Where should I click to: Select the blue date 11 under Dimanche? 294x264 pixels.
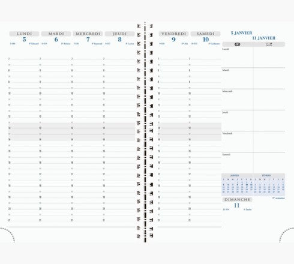point(237,205)
